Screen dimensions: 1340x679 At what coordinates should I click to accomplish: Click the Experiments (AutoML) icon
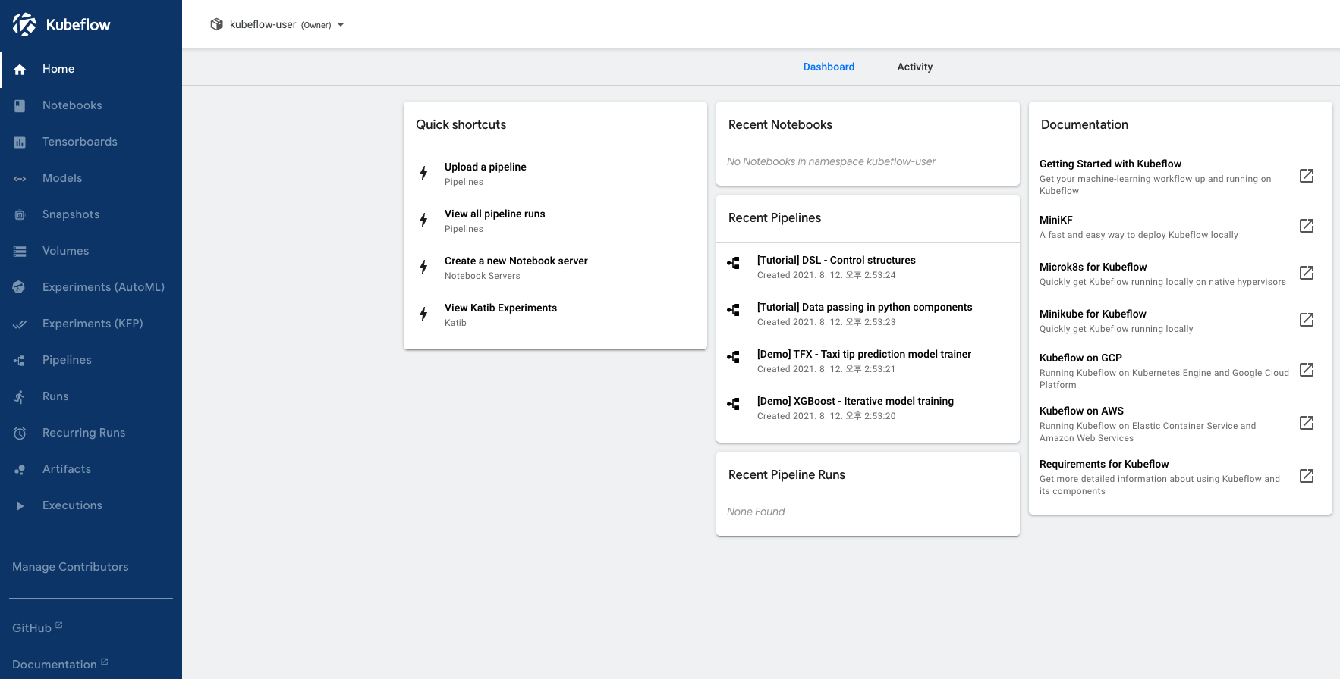point(20,287)
